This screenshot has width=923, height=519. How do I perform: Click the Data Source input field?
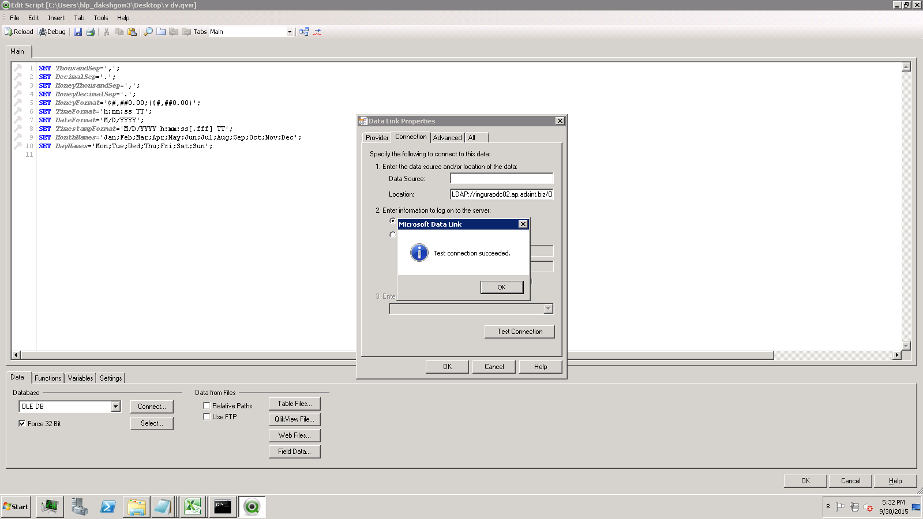point(501,179)
